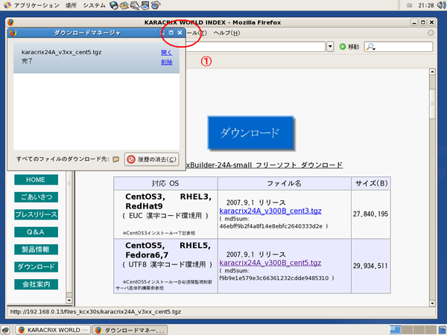Click the page scrollbar up arrow
Viewport: 447px width, 335px height.
click(x=432, y=71)
